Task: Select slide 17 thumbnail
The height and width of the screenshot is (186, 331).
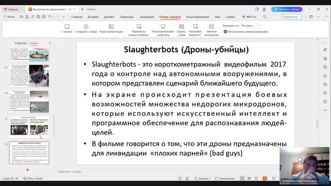Action: point(29,127)
